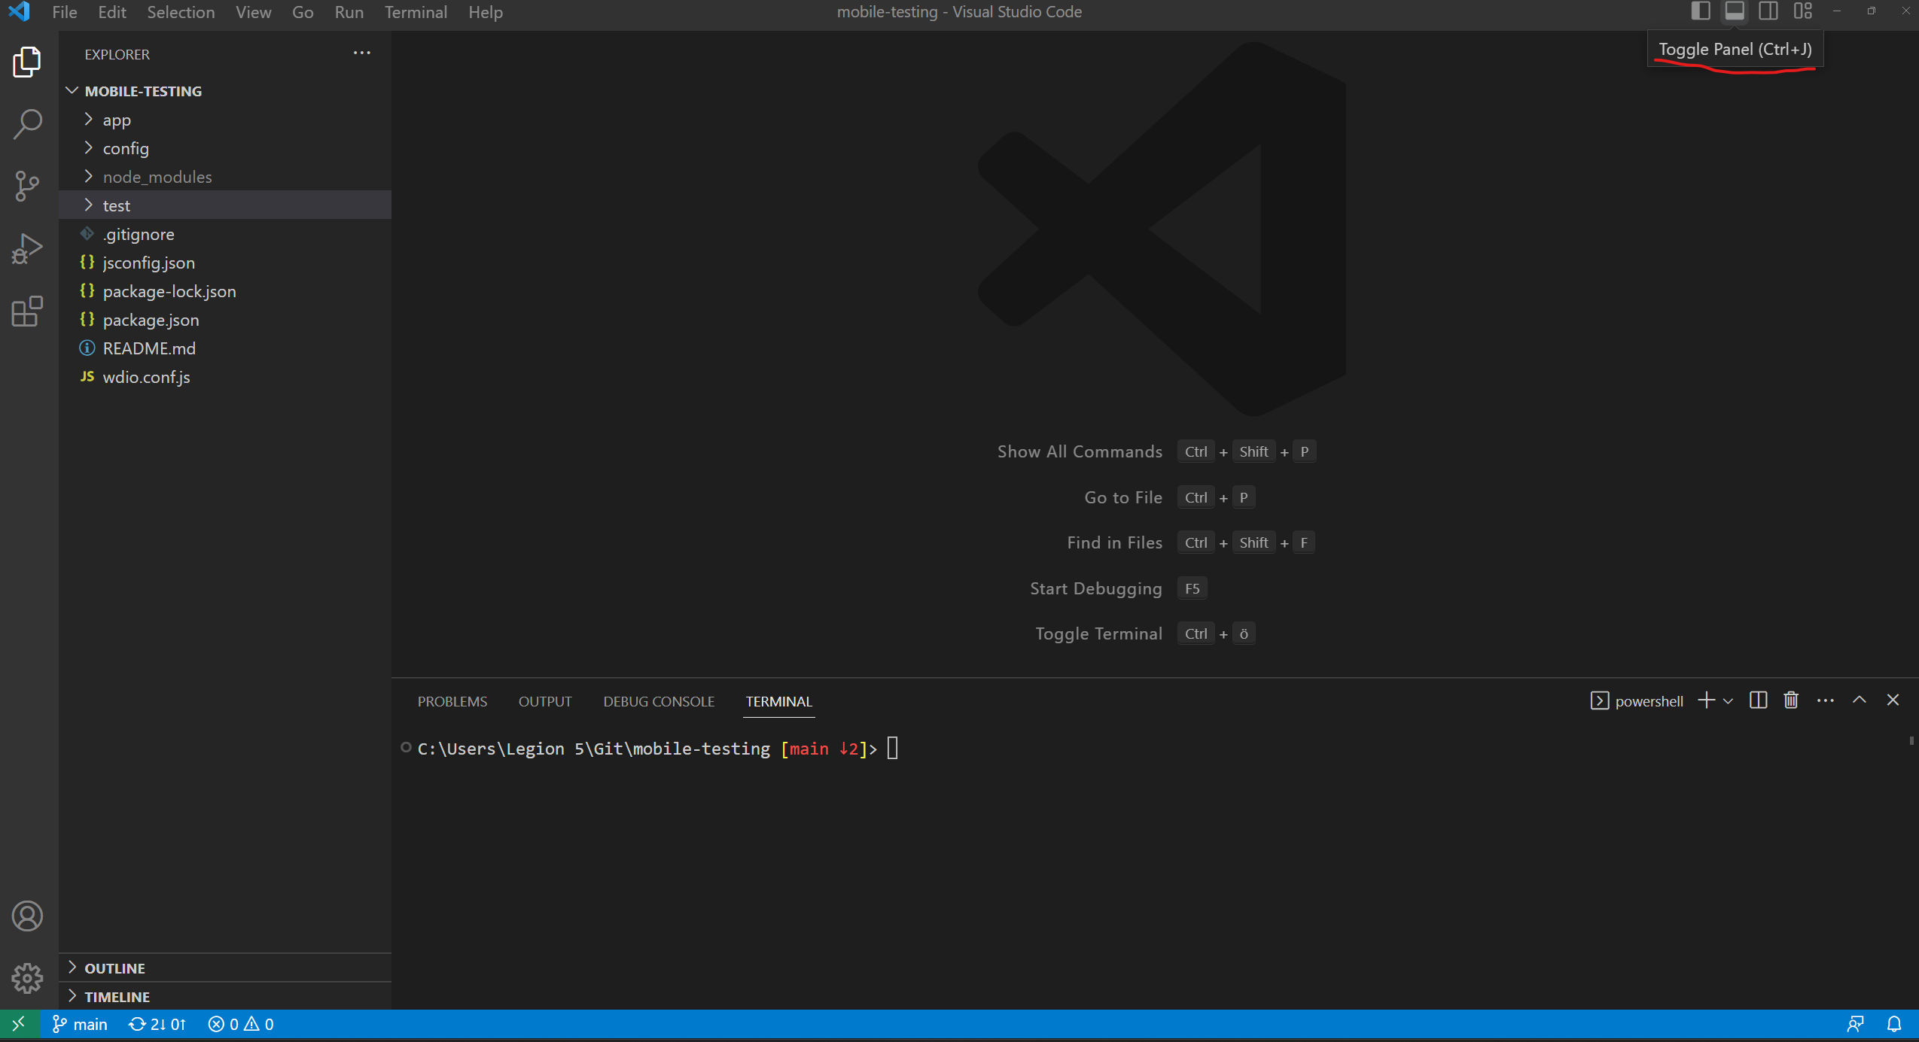Open the Run menu
Screen dimensions: 1919x1042
coord(349,12)
